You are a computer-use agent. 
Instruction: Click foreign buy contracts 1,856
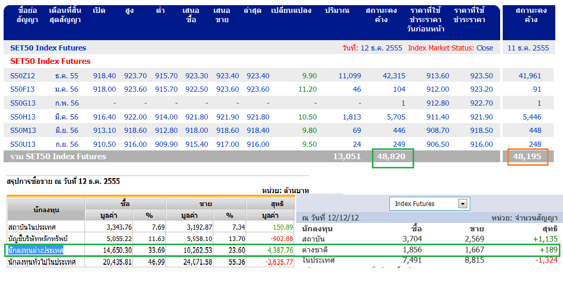412,250
